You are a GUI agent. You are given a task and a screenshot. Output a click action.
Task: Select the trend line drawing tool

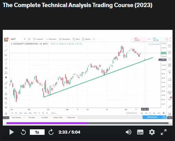tap(6, 50)
